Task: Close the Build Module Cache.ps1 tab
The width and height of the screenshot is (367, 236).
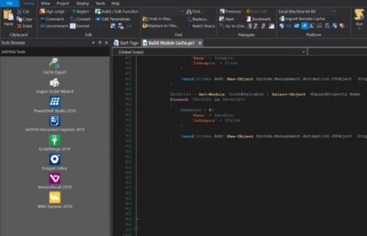Action: [x=200, y=43]
